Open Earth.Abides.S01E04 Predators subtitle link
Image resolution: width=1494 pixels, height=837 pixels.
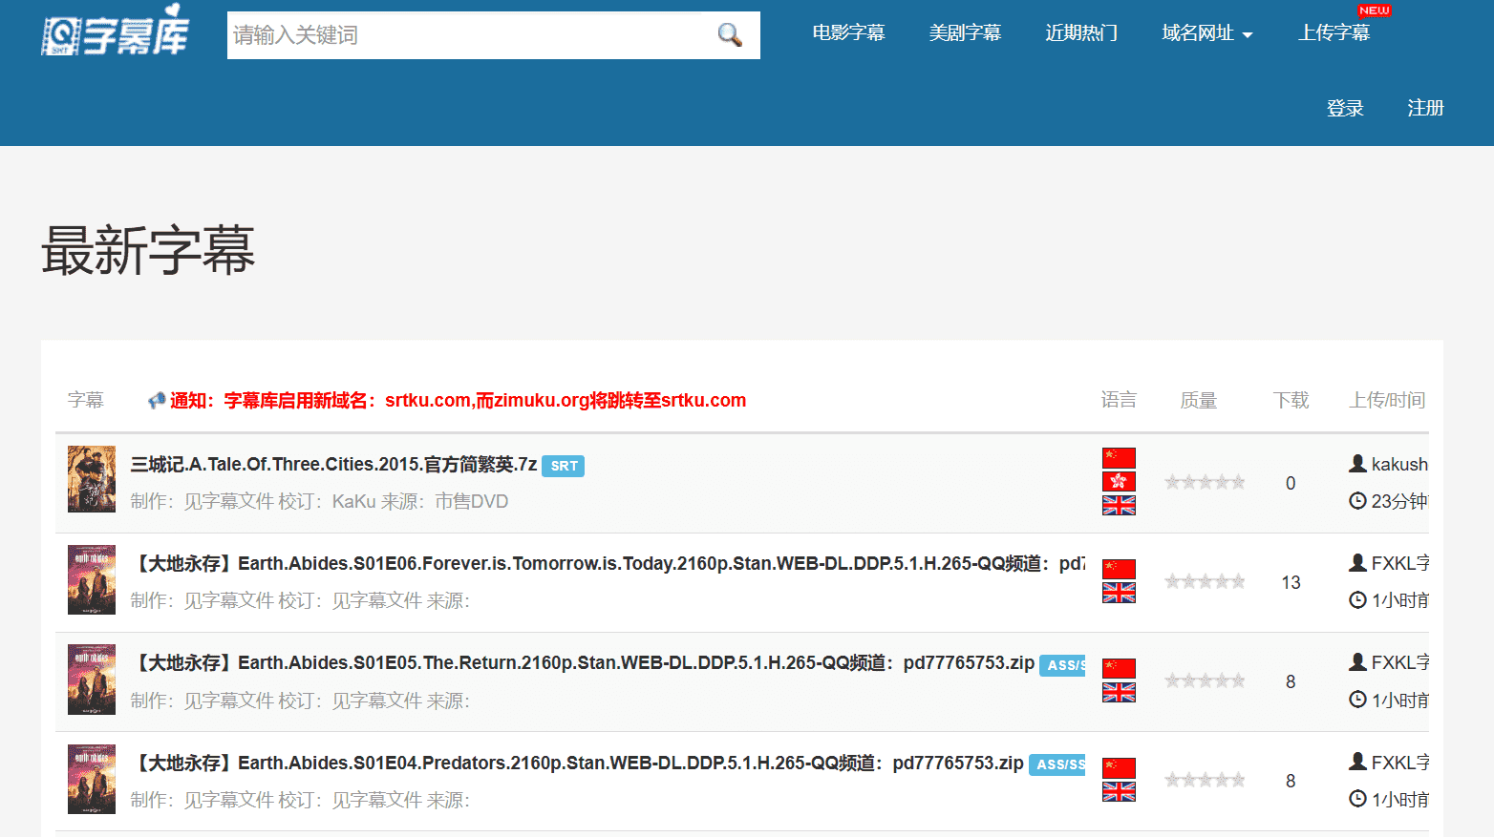point(577,763)
